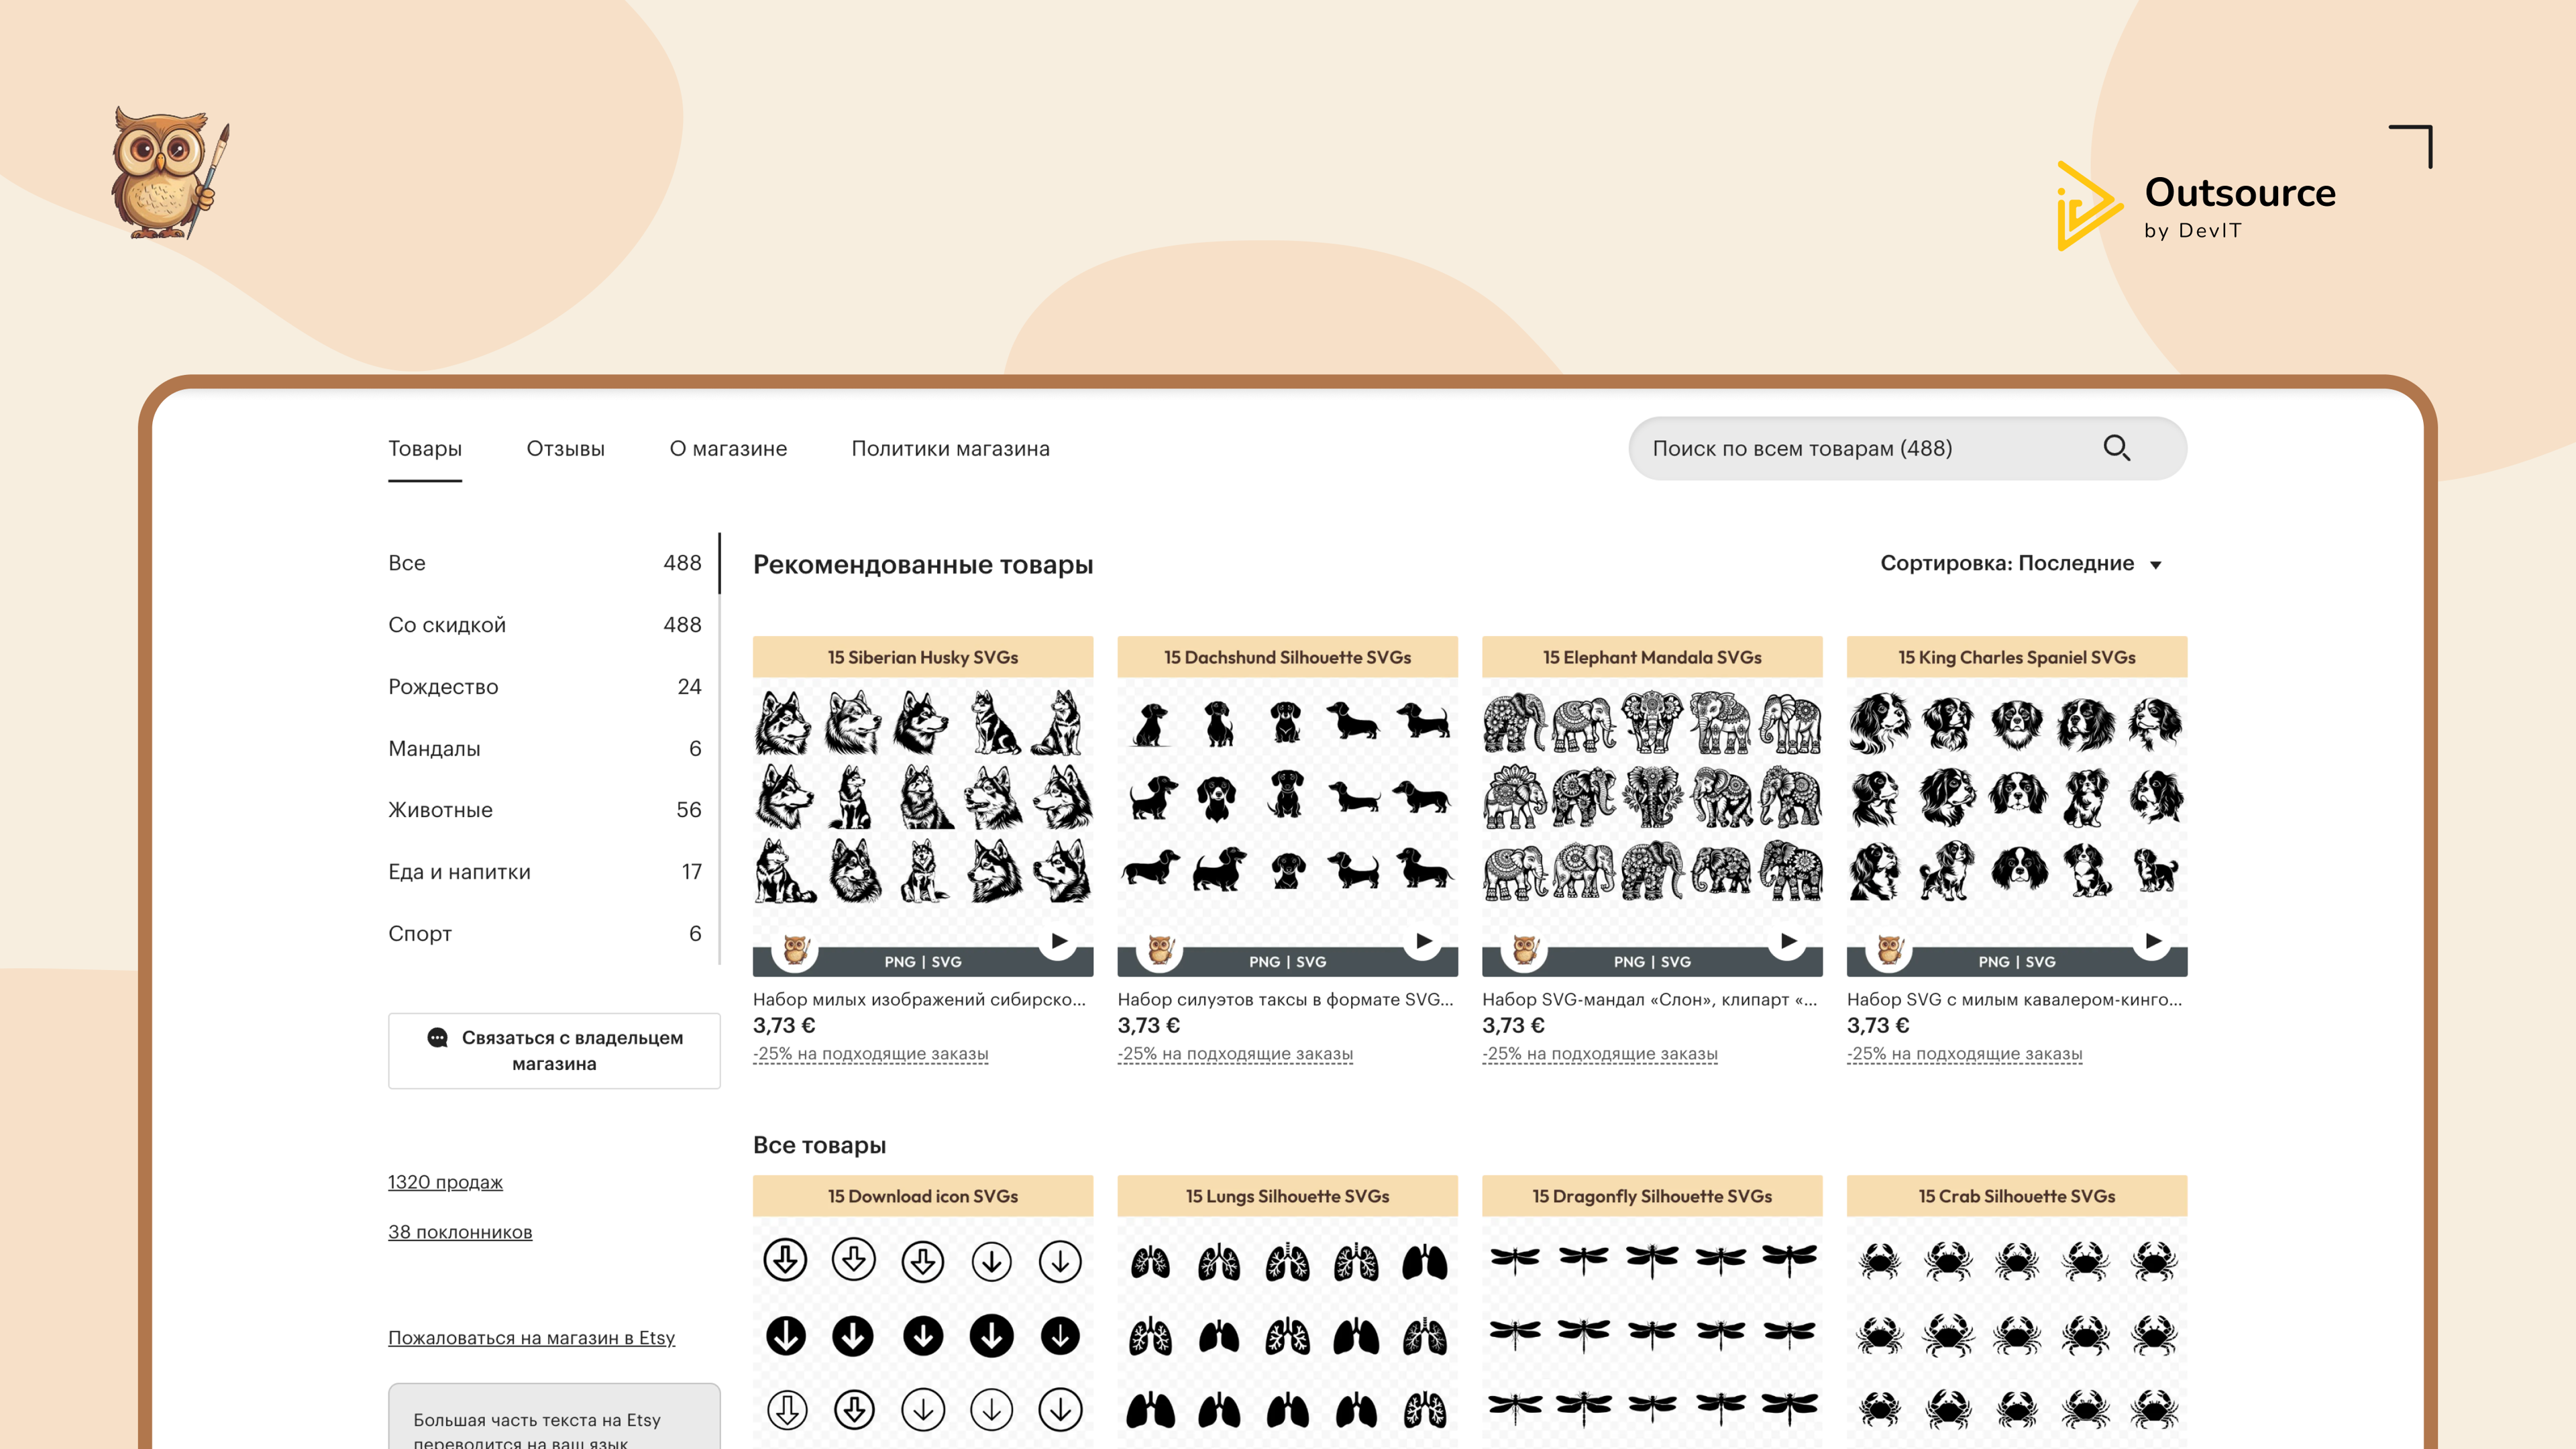The image size is (2576, 1449).
Task: Open the О магазине tab
Action: tap(728, 449)
